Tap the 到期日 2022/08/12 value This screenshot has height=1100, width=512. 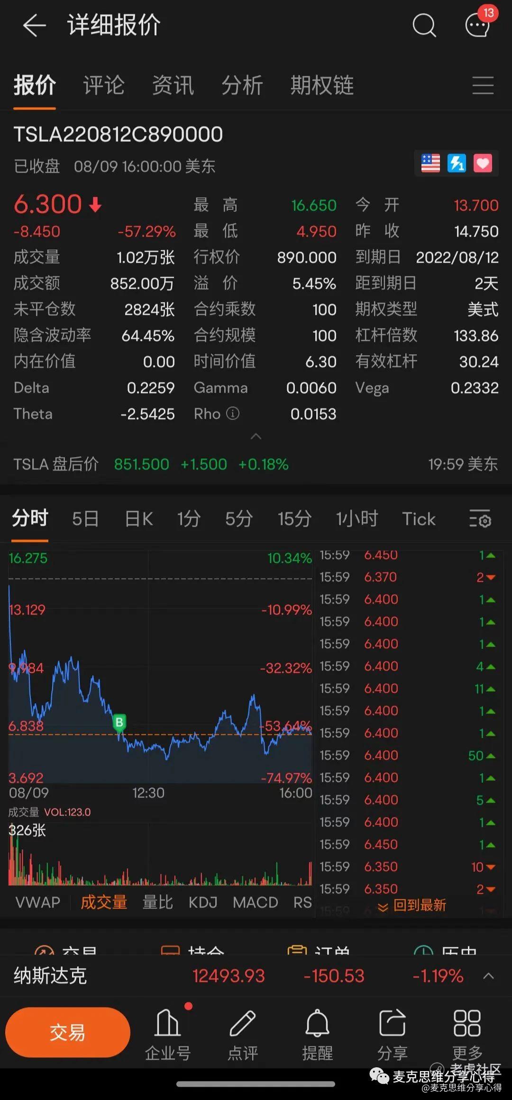click(x=457, y=257)
